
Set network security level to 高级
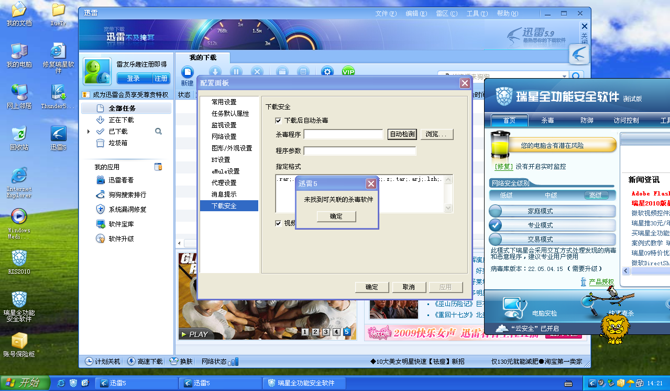[x=596, y=195]
